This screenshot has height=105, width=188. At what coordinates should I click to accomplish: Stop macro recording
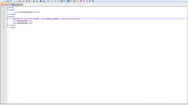[84, 1]
